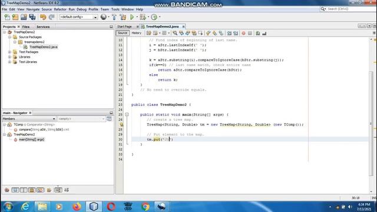This screenshot has height=212, width=377.
Task: Click the Previous Bookmark icon
Action: click(x=208, y=33)
